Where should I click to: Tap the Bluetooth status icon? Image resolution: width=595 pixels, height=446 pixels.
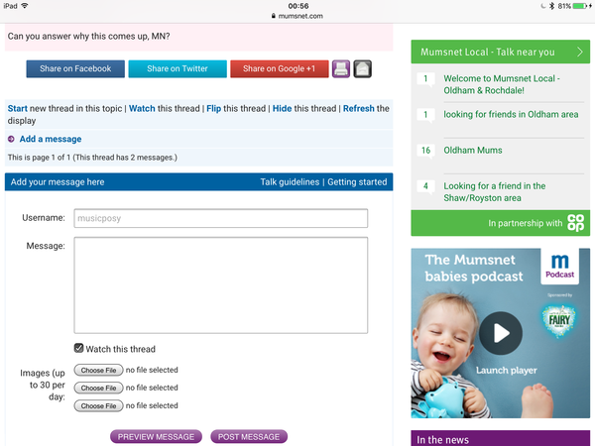click(x=551, y=6)
